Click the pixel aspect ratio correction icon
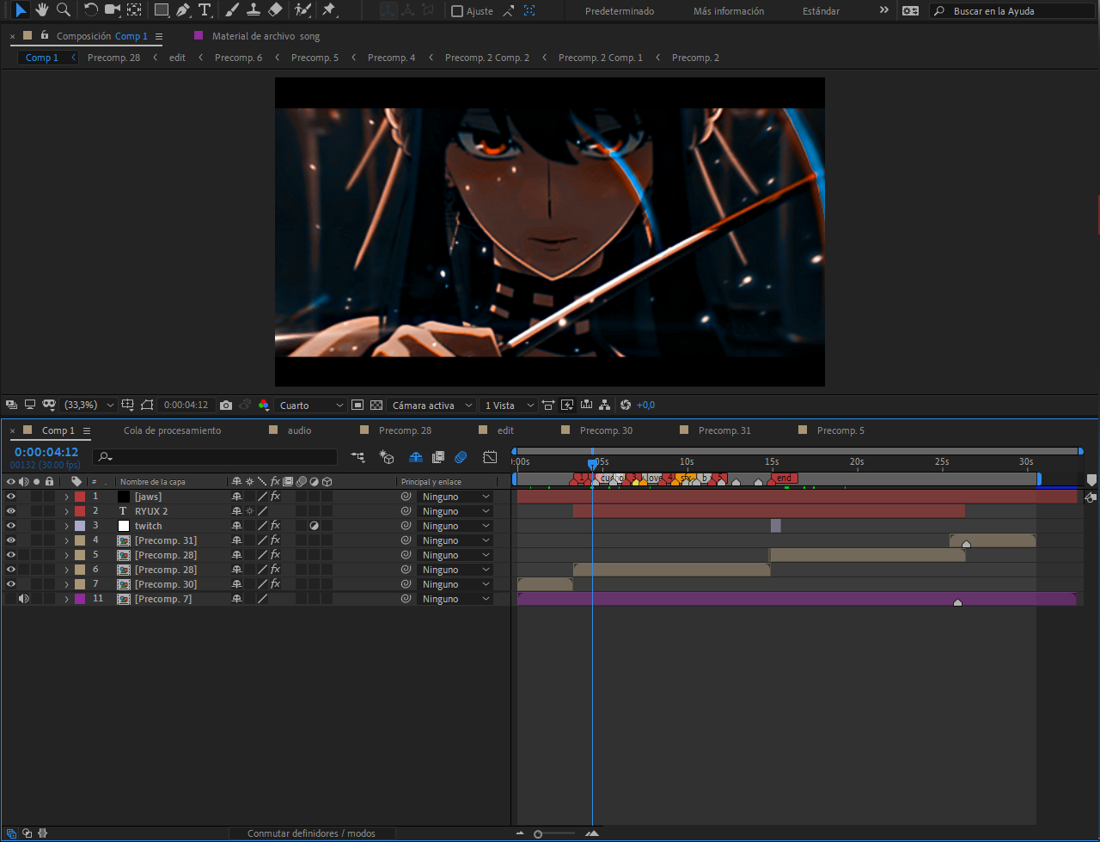This screenshot has height=842, width=1100. click(x=548, y=405)
